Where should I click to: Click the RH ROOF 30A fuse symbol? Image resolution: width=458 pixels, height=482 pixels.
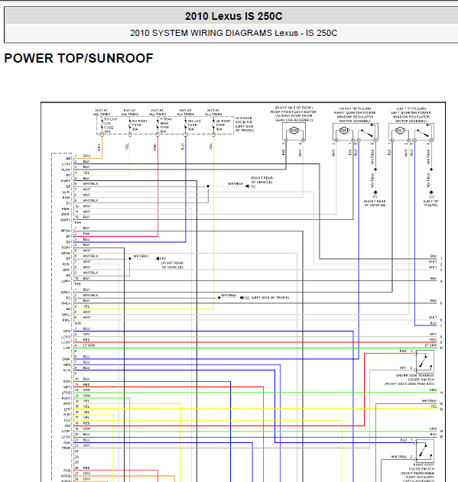coord(129,126)
